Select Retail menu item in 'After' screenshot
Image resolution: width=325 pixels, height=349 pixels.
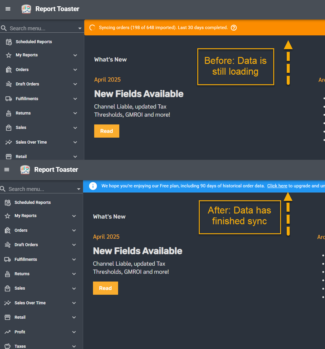pyautogui.click(x=20, y=317)
